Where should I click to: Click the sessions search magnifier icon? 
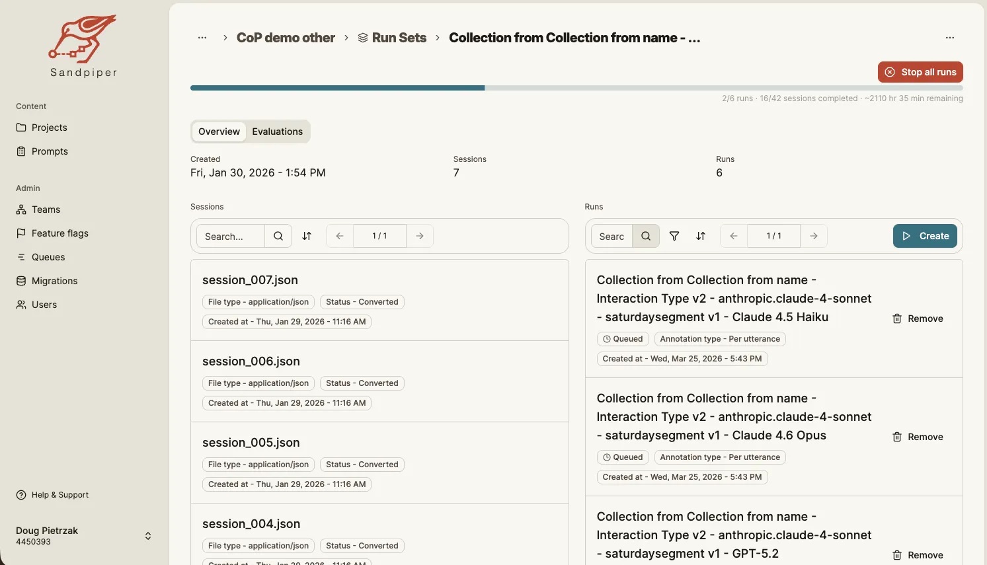coord(278,236)
